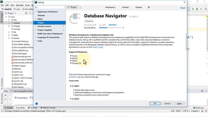Expand Project: claydesk settings
Image resolution: width=208 pixels, height=117 pixels.
[36, 30]
